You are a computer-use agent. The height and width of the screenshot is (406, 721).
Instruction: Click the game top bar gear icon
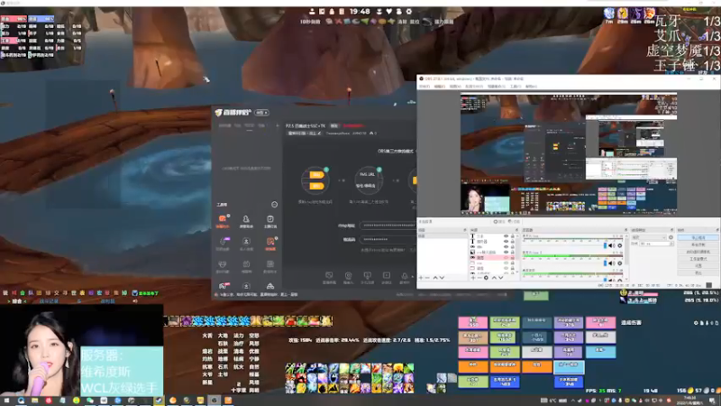click(409, 12)
